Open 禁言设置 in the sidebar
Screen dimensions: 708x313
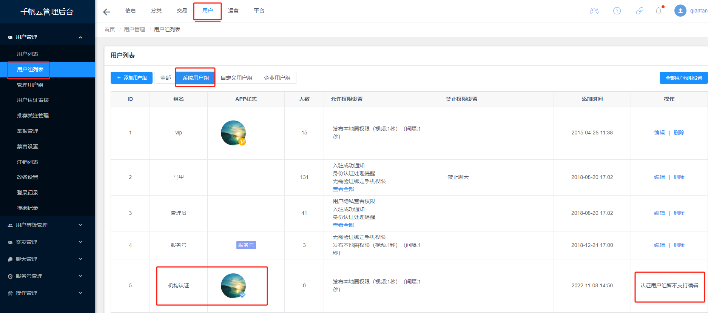pyautogui.click(x=48, y=146)
